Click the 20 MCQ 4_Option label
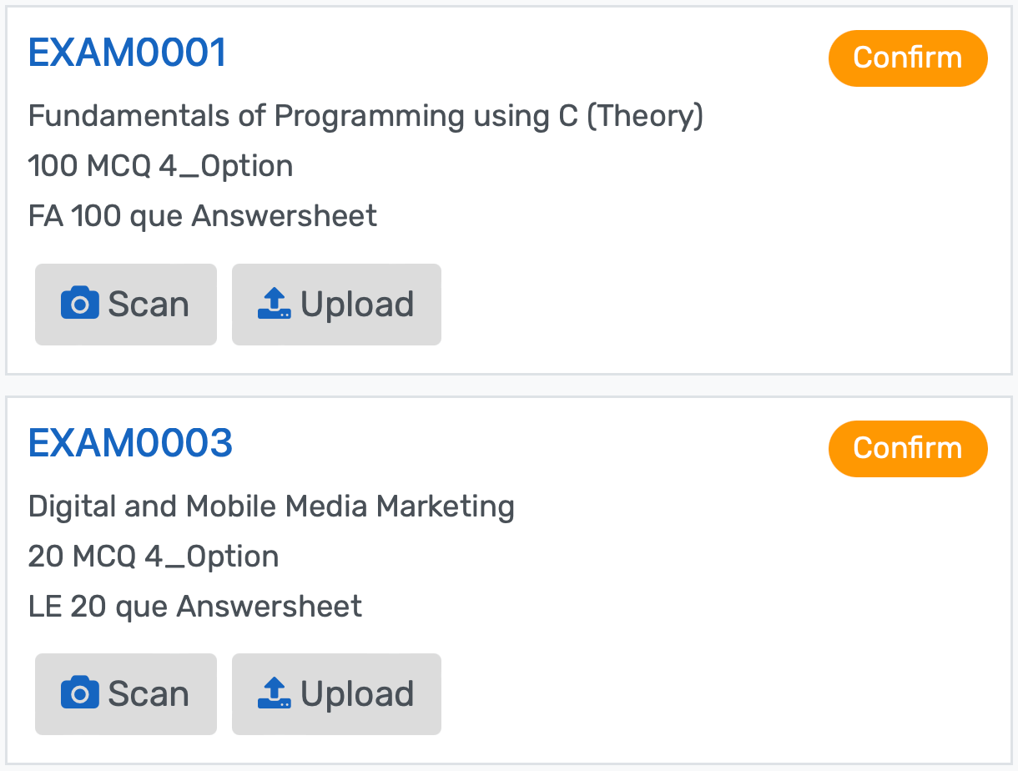The width and height of the screenshot is (1018, 771). pyautogui.click(x=154, y=556)
